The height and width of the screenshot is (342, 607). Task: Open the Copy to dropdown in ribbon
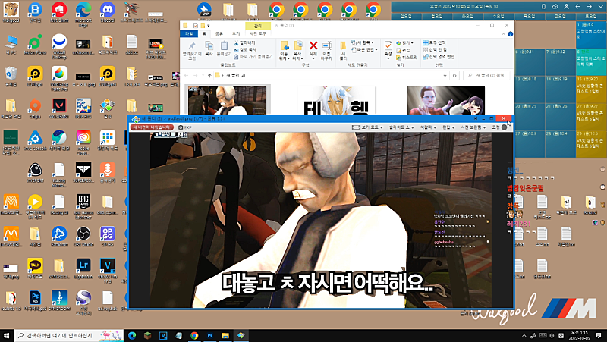pyautogui.click(x=297, y=50)
